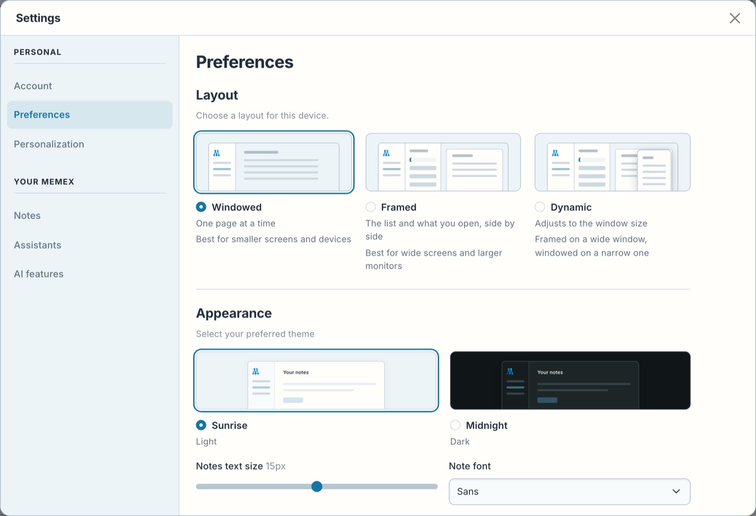Screen dimensions: 756x516
Task: Open the Note font dropdown
Action: click(570, 492)
